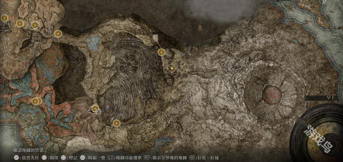
Task: Click the circle button glyph for 關閉
Action: pyautogui.click(x=44, y=157)
